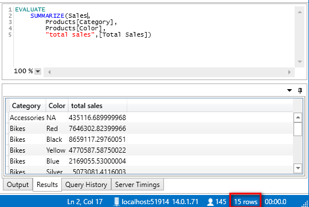Select the Blue color cell
The width and height of the screenshot is (309, 207).
tap(57, 161)
